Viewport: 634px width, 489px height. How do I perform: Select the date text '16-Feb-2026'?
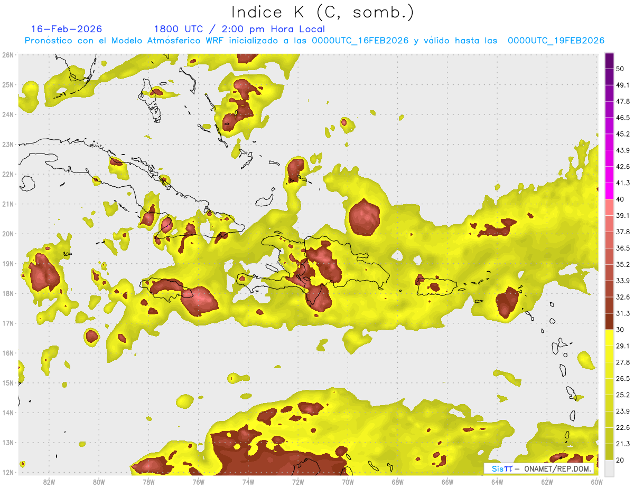coord(66,29)
